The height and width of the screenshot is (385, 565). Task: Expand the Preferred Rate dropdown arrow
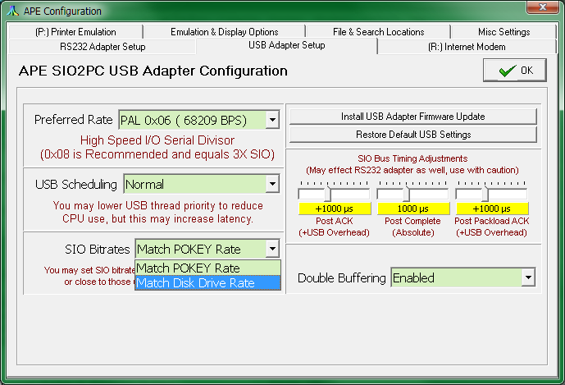tap(273, 120)
